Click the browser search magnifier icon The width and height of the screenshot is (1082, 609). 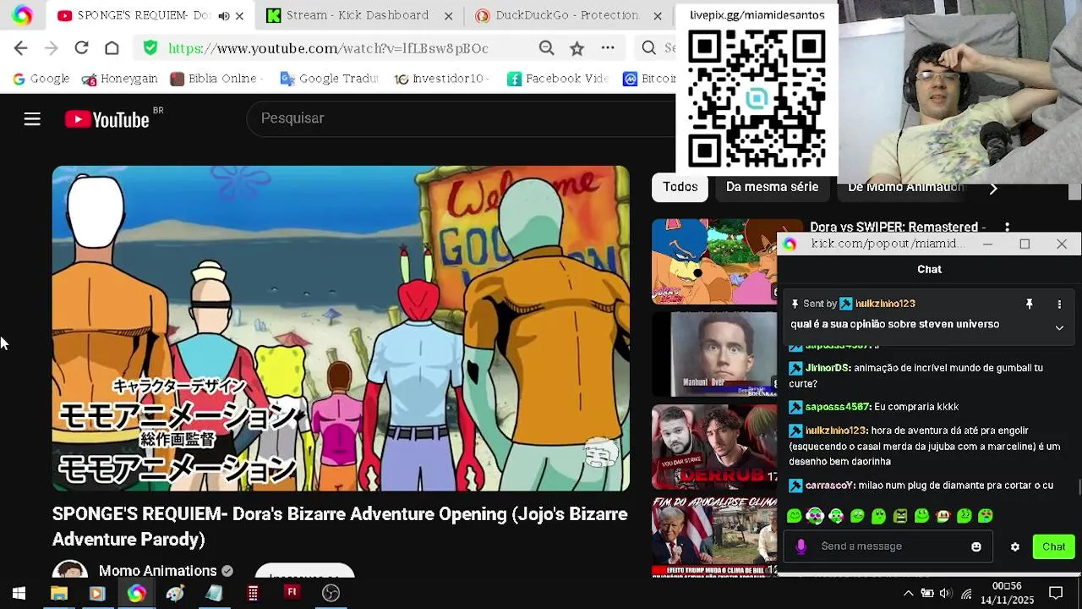click(648, 48)
